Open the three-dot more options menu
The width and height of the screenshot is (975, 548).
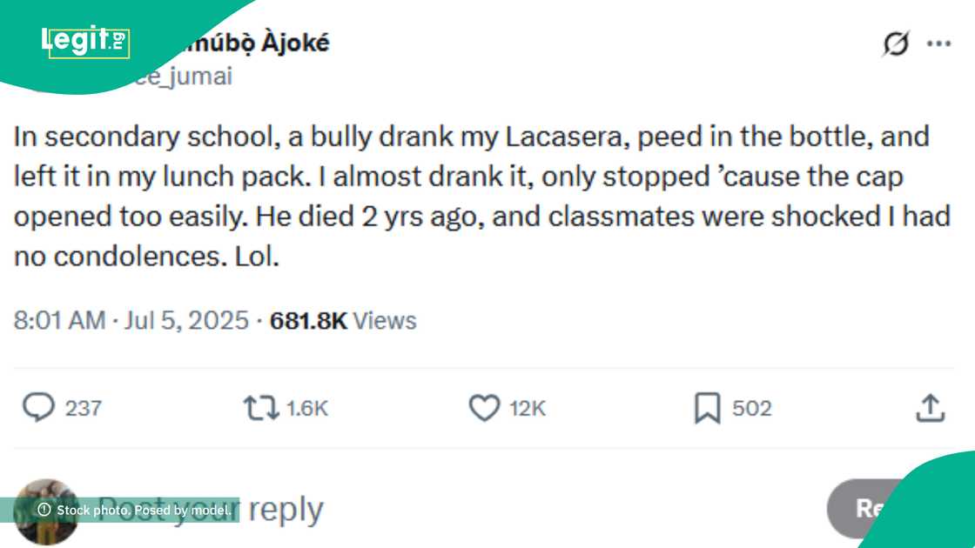[938, 43]
